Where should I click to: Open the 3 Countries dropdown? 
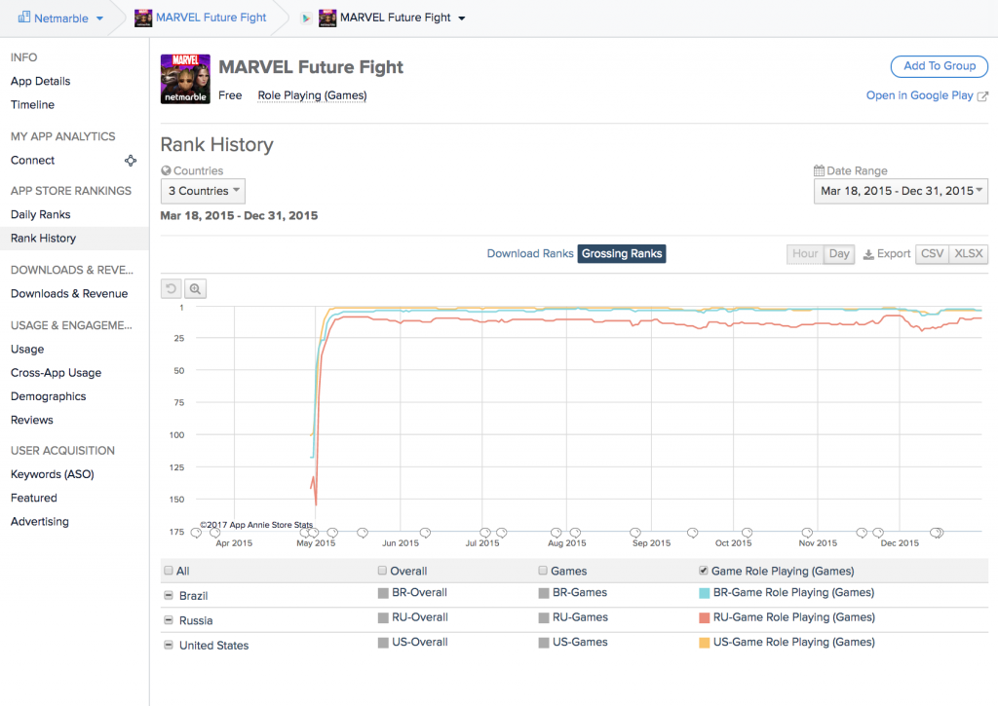(203, 191)
